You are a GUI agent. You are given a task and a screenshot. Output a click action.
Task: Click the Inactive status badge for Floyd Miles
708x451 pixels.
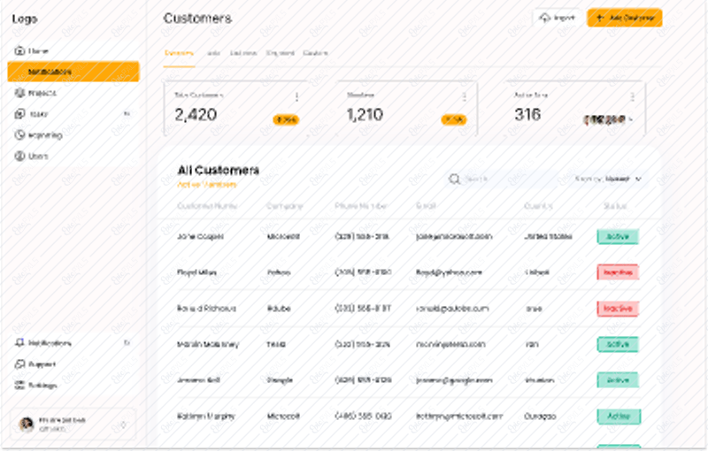click(x=618, y=272)
